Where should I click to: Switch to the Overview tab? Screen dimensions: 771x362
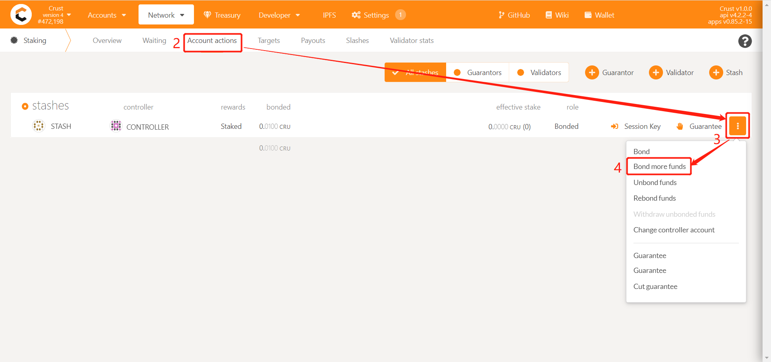click(x=107, y=41)
